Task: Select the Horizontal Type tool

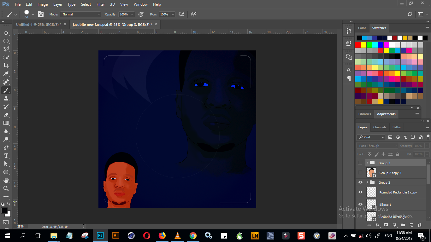Action: point(6,156)
